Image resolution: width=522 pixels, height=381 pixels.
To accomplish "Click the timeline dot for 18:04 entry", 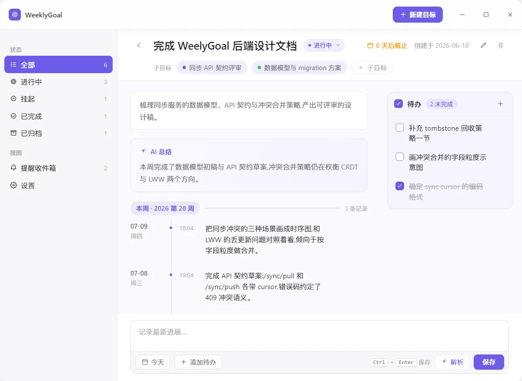I will pyautogui.click(x=171, y=228).
